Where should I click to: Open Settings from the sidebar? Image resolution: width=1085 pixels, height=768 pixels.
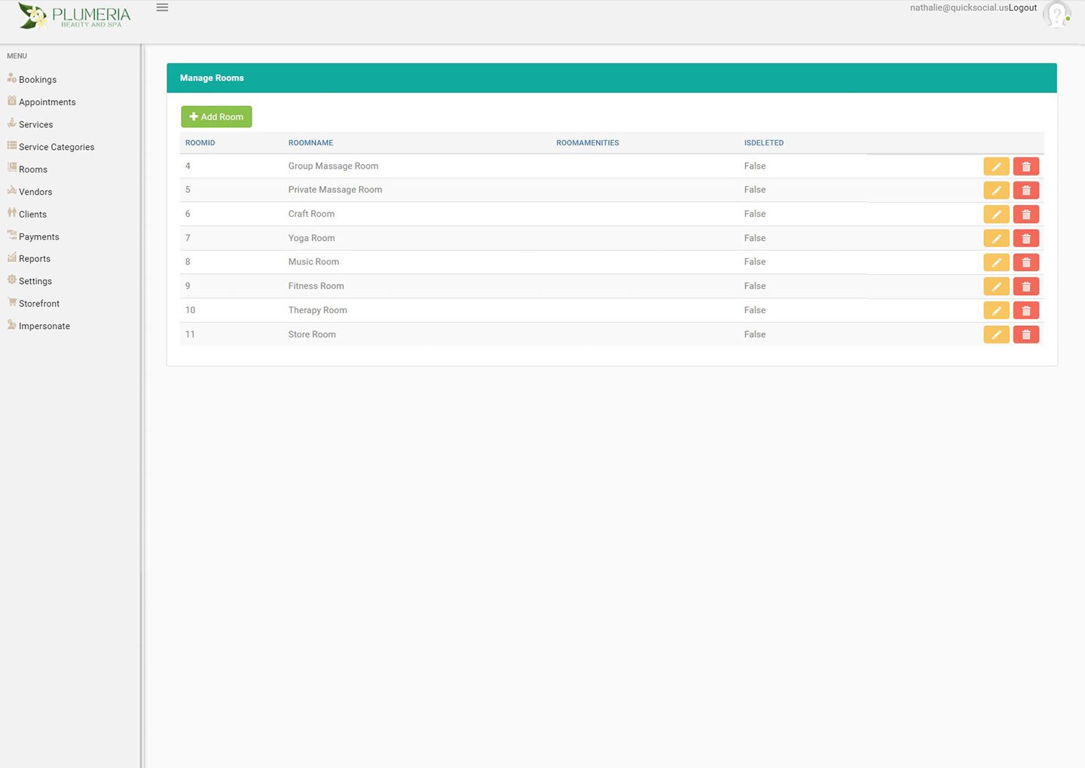pos(35,282)
